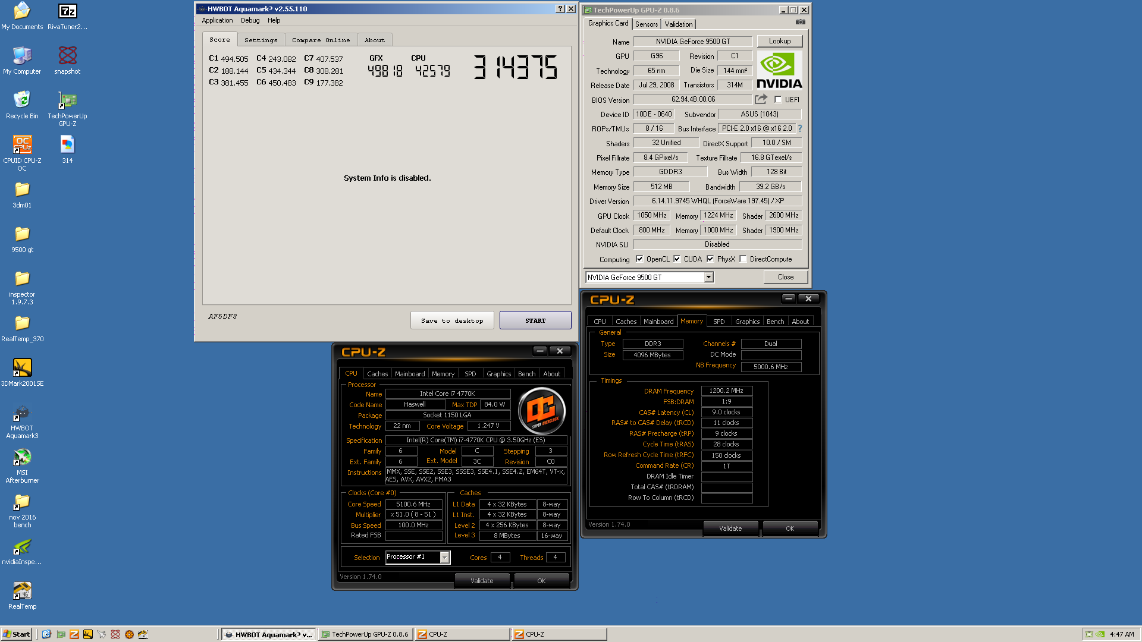Select CPUID CPU-Z OC desktop shortcut
1142x642 pixels.
pyautogui.click(x=22, y=153)
